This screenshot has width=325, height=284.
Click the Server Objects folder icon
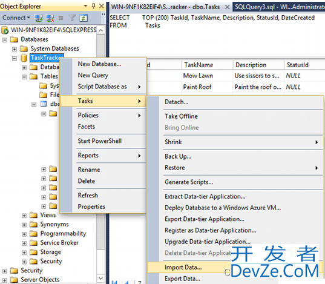pyautogui.click(x=14, y=280)
